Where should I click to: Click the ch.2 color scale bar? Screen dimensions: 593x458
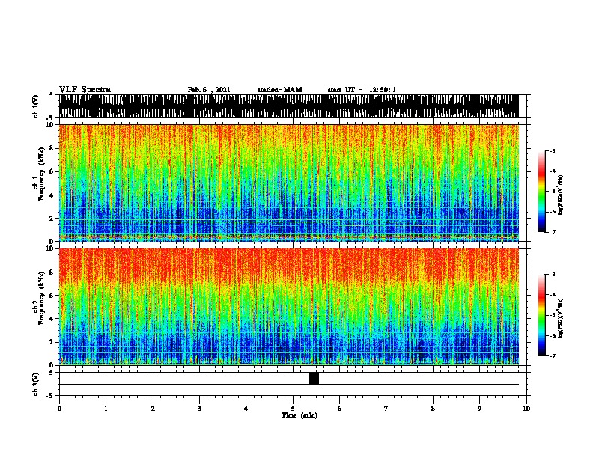pos(542,315)
